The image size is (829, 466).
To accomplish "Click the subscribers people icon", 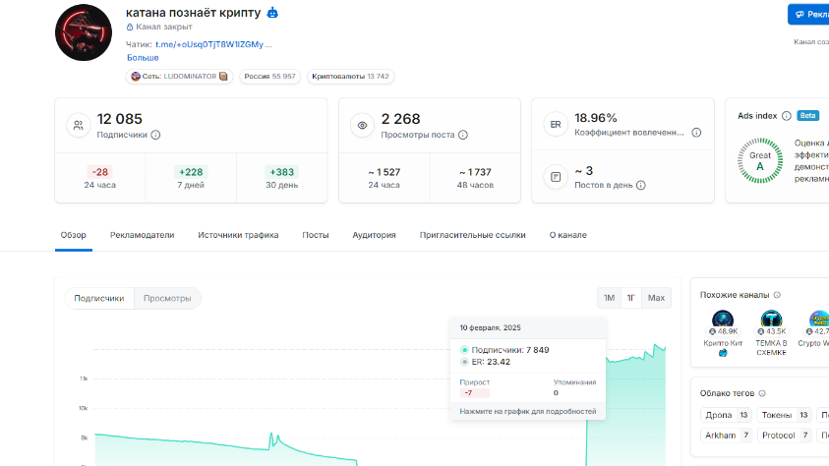I will [79, 125].
